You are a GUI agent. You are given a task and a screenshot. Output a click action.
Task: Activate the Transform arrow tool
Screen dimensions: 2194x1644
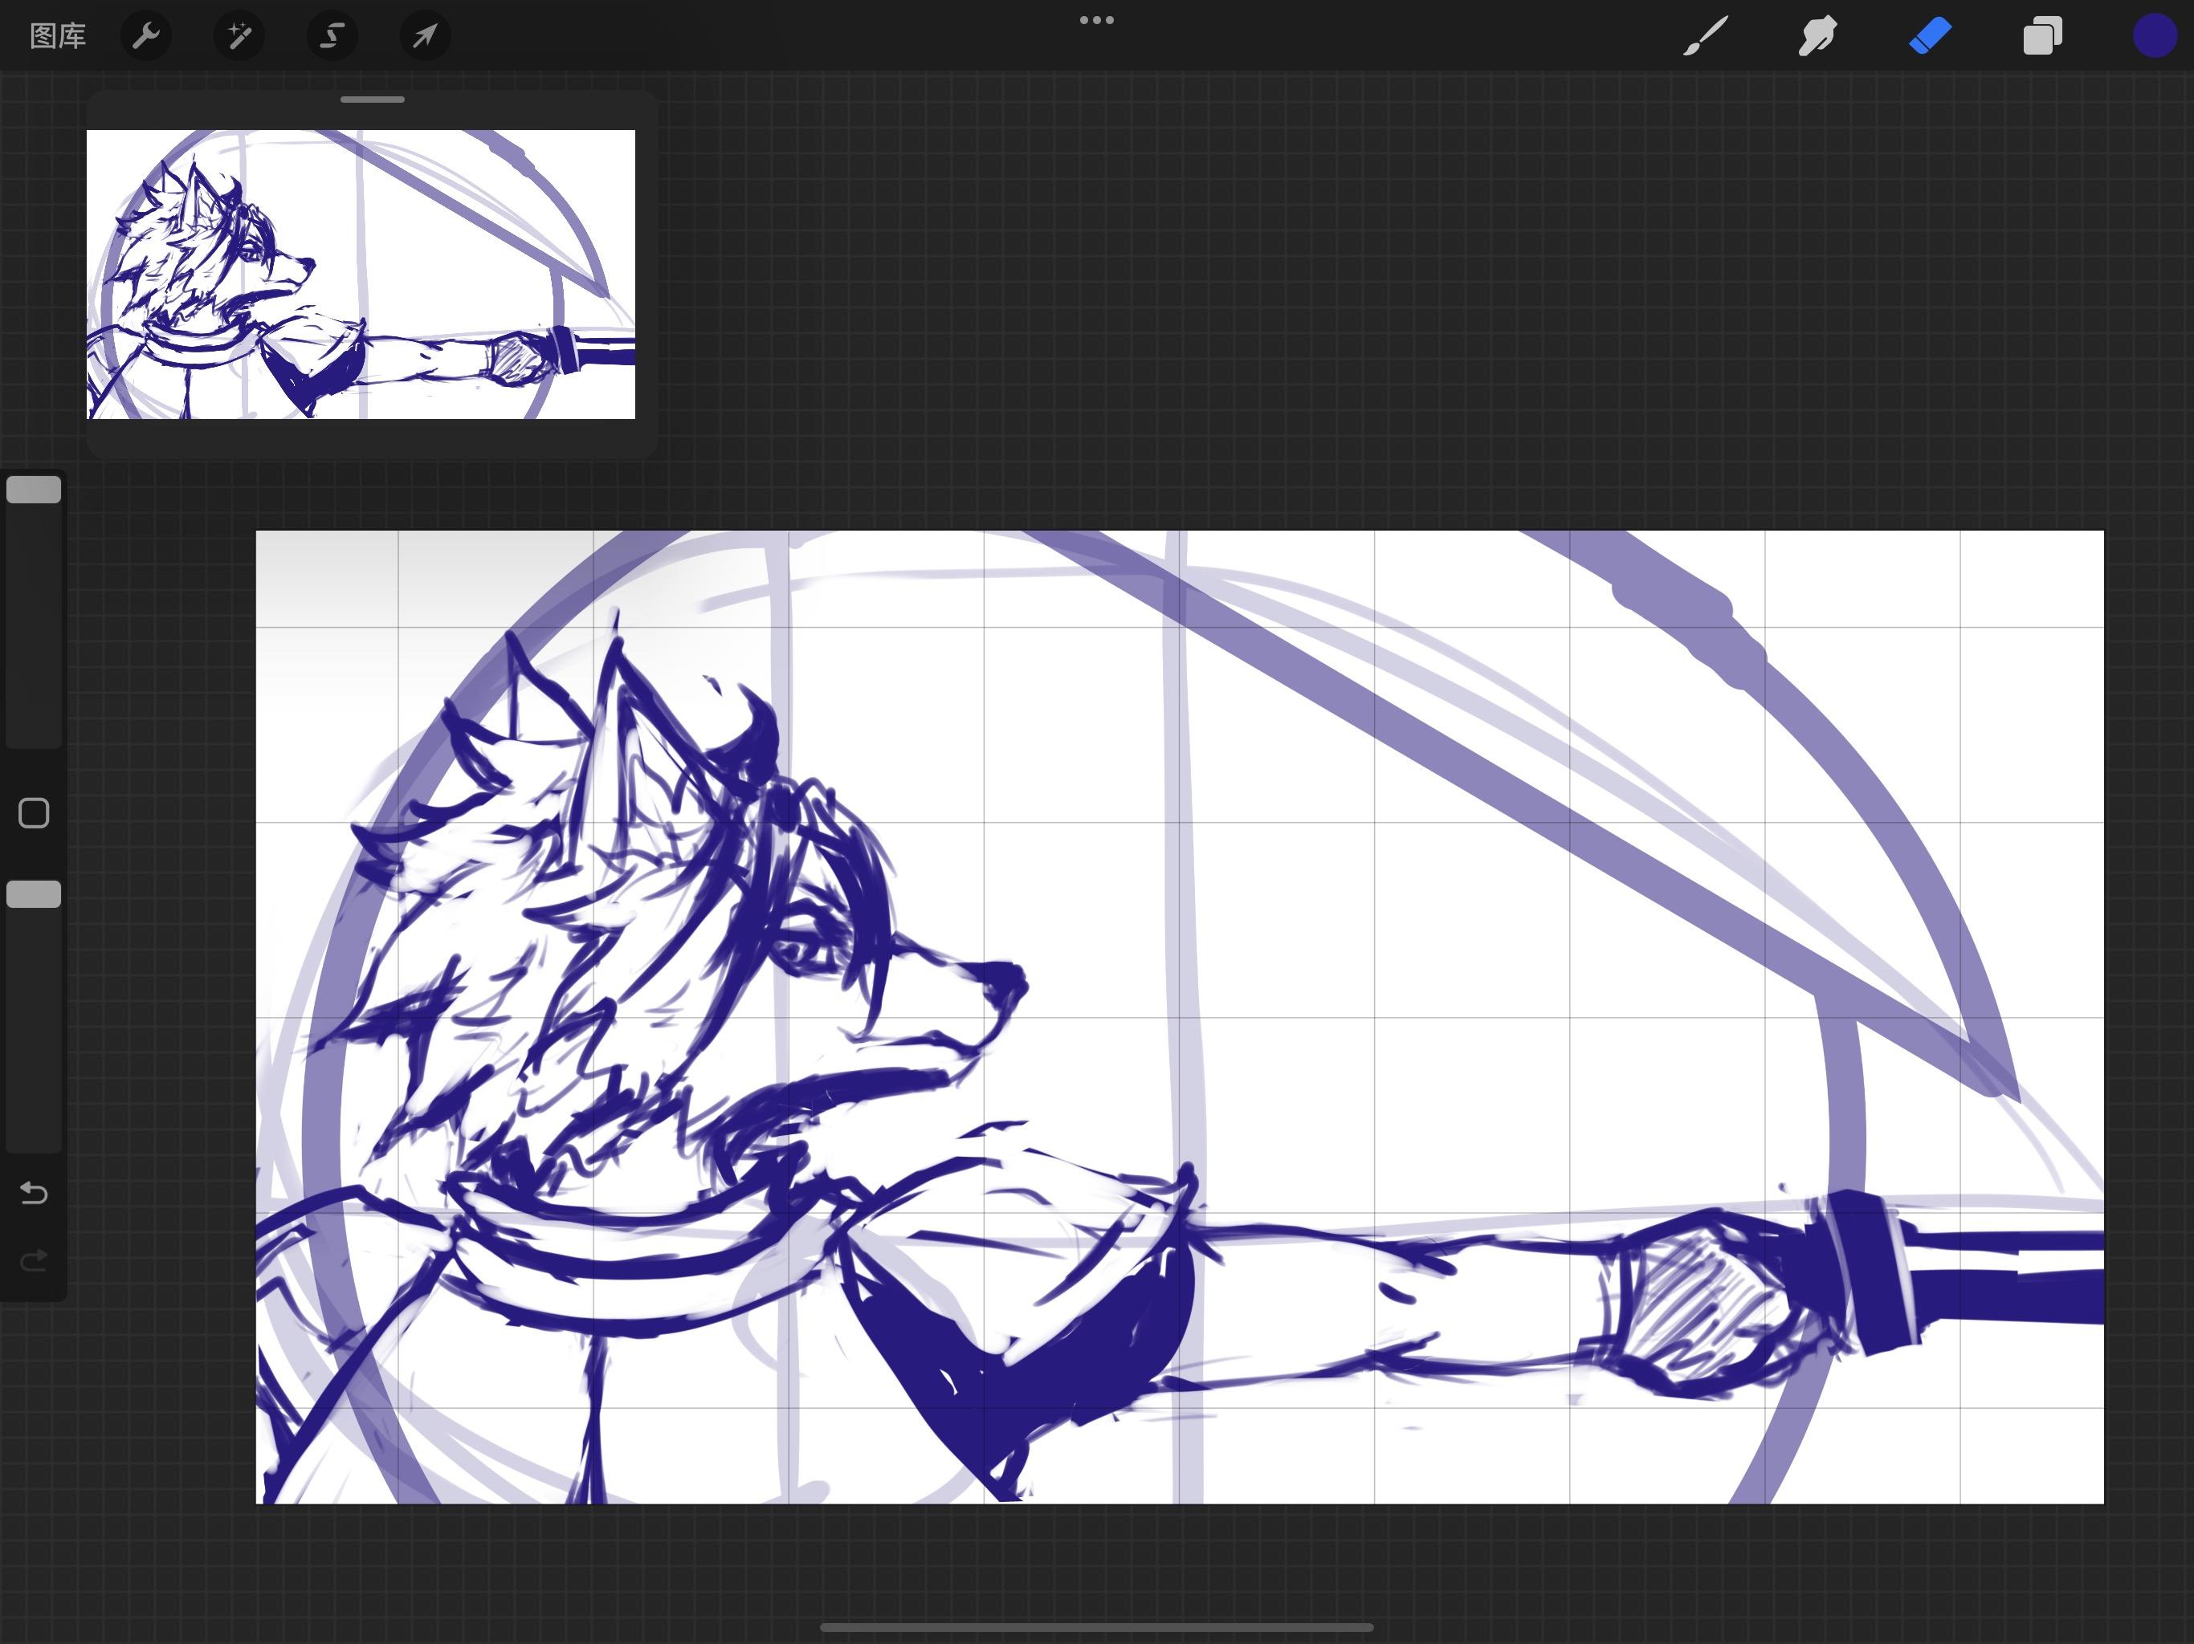coord(425,37)
